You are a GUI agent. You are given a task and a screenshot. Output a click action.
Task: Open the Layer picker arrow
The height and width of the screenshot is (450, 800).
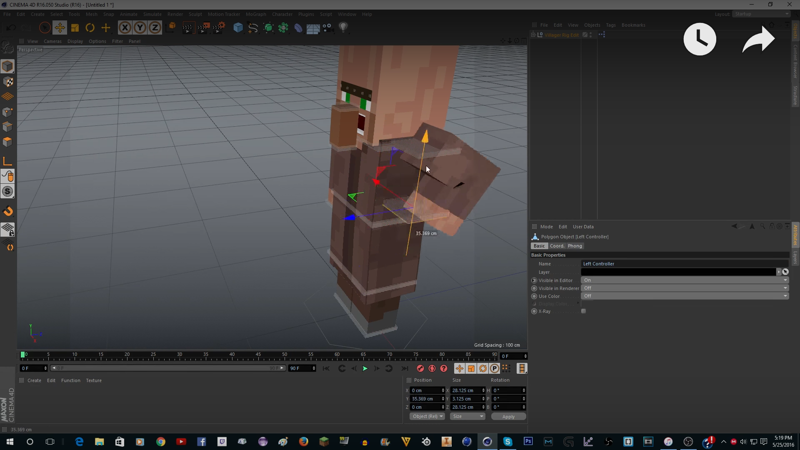point(778,272)
